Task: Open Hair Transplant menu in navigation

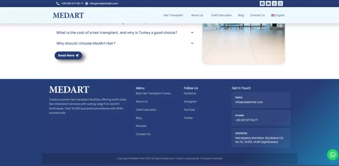Action: (173, 15)
